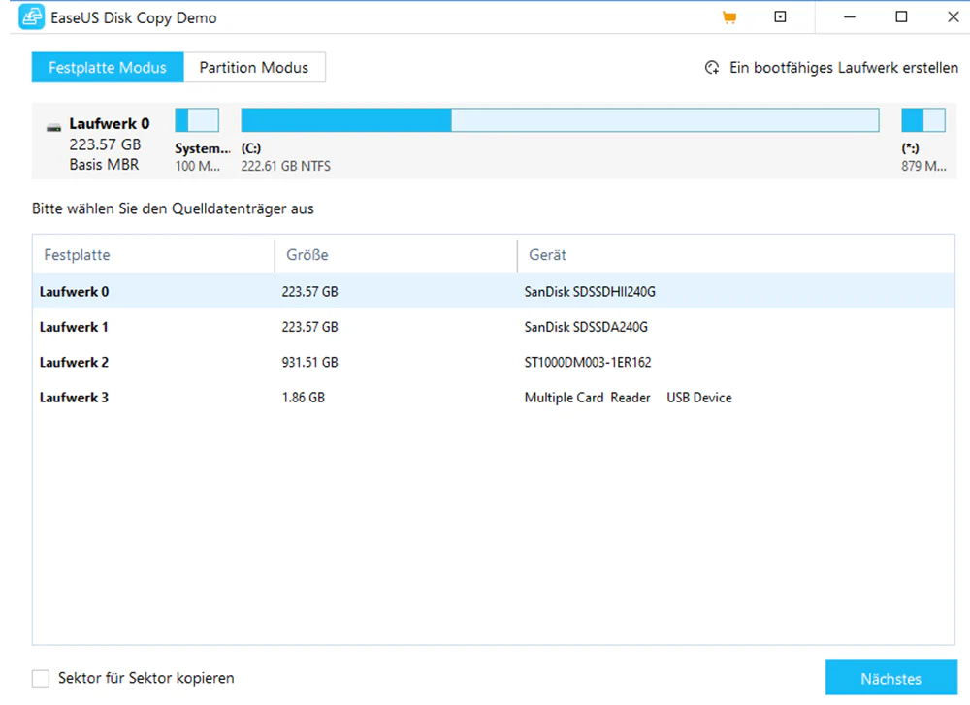Switch to the Partition Modus tab

[254, 68]
